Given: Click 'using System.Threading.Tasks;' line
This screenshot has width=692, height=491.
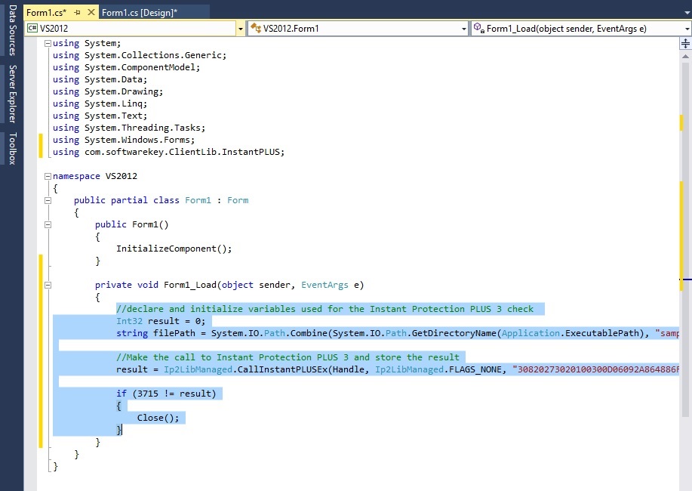Looking at the screenshot, I should 129,128.
